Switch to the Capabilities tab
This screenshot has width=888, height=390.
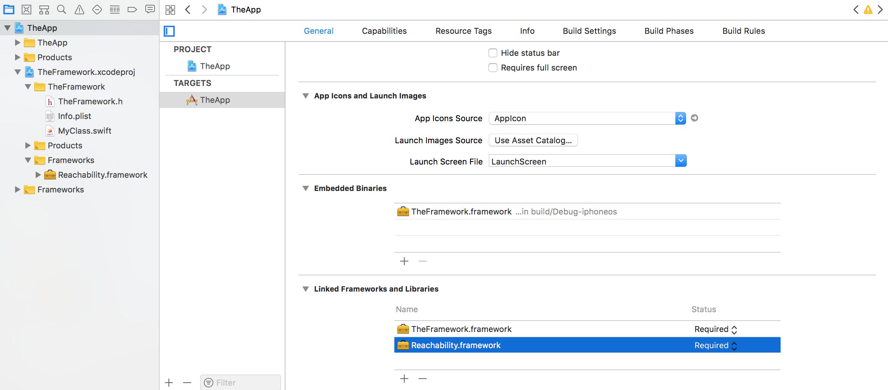pos(384,31)
